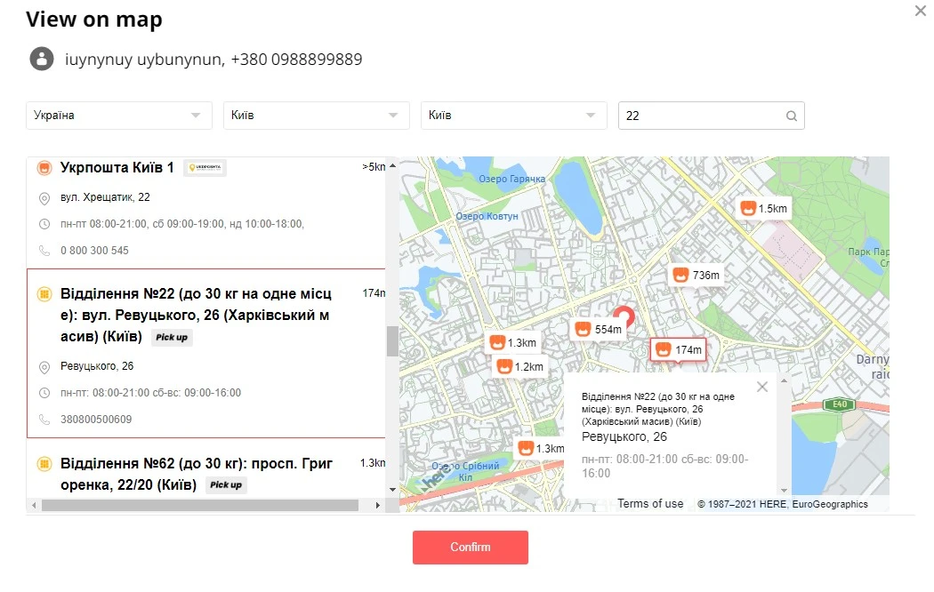
Task: Select the 554m map marker
Action: coord(599,329)
